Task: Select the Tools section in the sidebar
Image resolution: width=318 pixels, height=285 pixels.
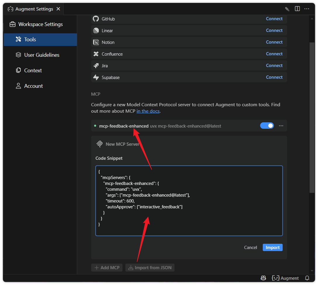Action: point(40,40)
